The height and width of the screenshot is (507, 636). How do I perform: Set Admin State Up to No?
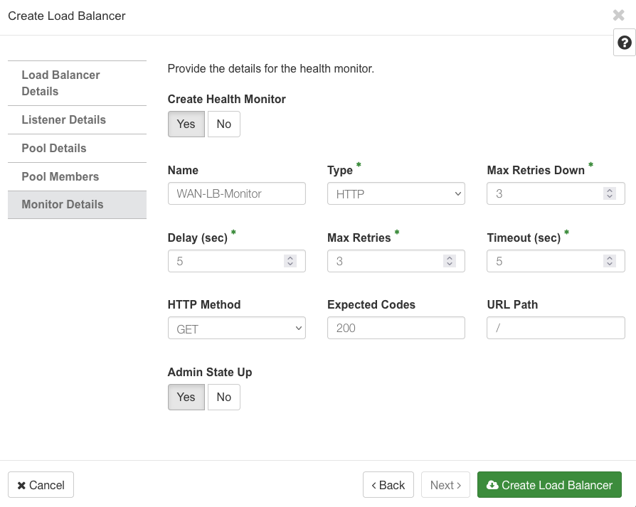point(223,397)
